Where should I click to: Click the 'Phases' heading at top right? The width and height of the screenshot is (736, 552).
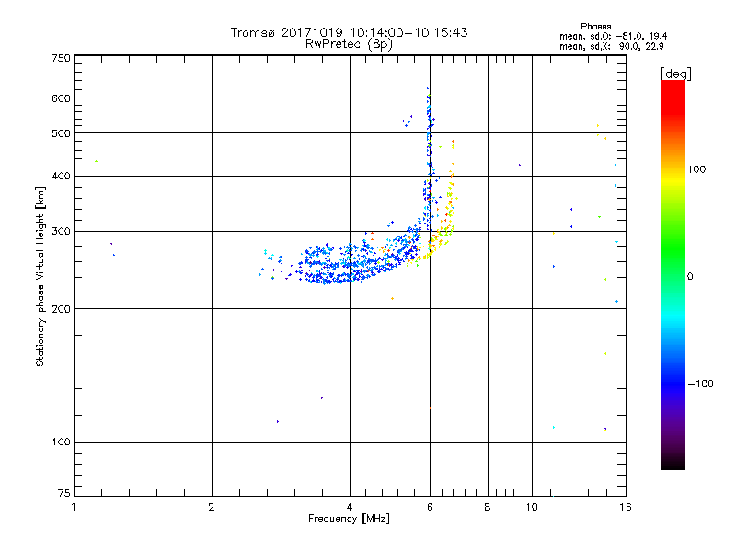[595, 27]
